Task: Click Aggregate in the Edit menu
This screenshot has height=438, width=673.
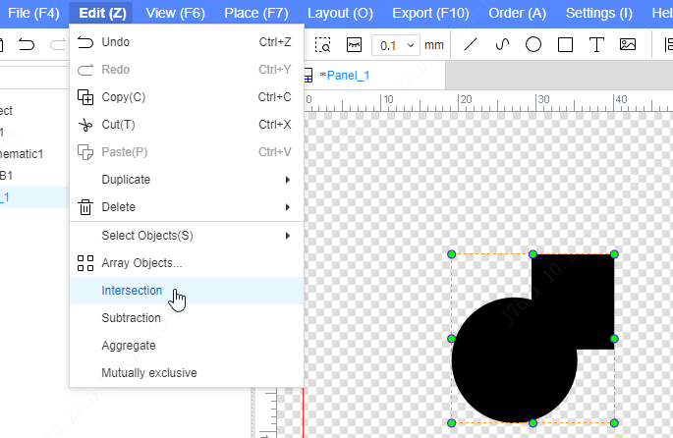Action: (x=129, y=346)
